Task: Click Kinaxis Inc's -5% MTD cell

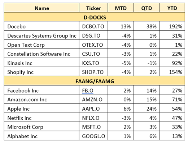Action: click(121, 63)
